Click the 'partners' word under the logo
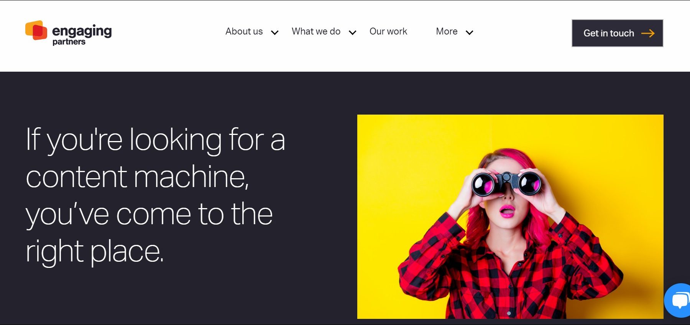The width and height of the screenshot is (690, 325). (69, 42)
